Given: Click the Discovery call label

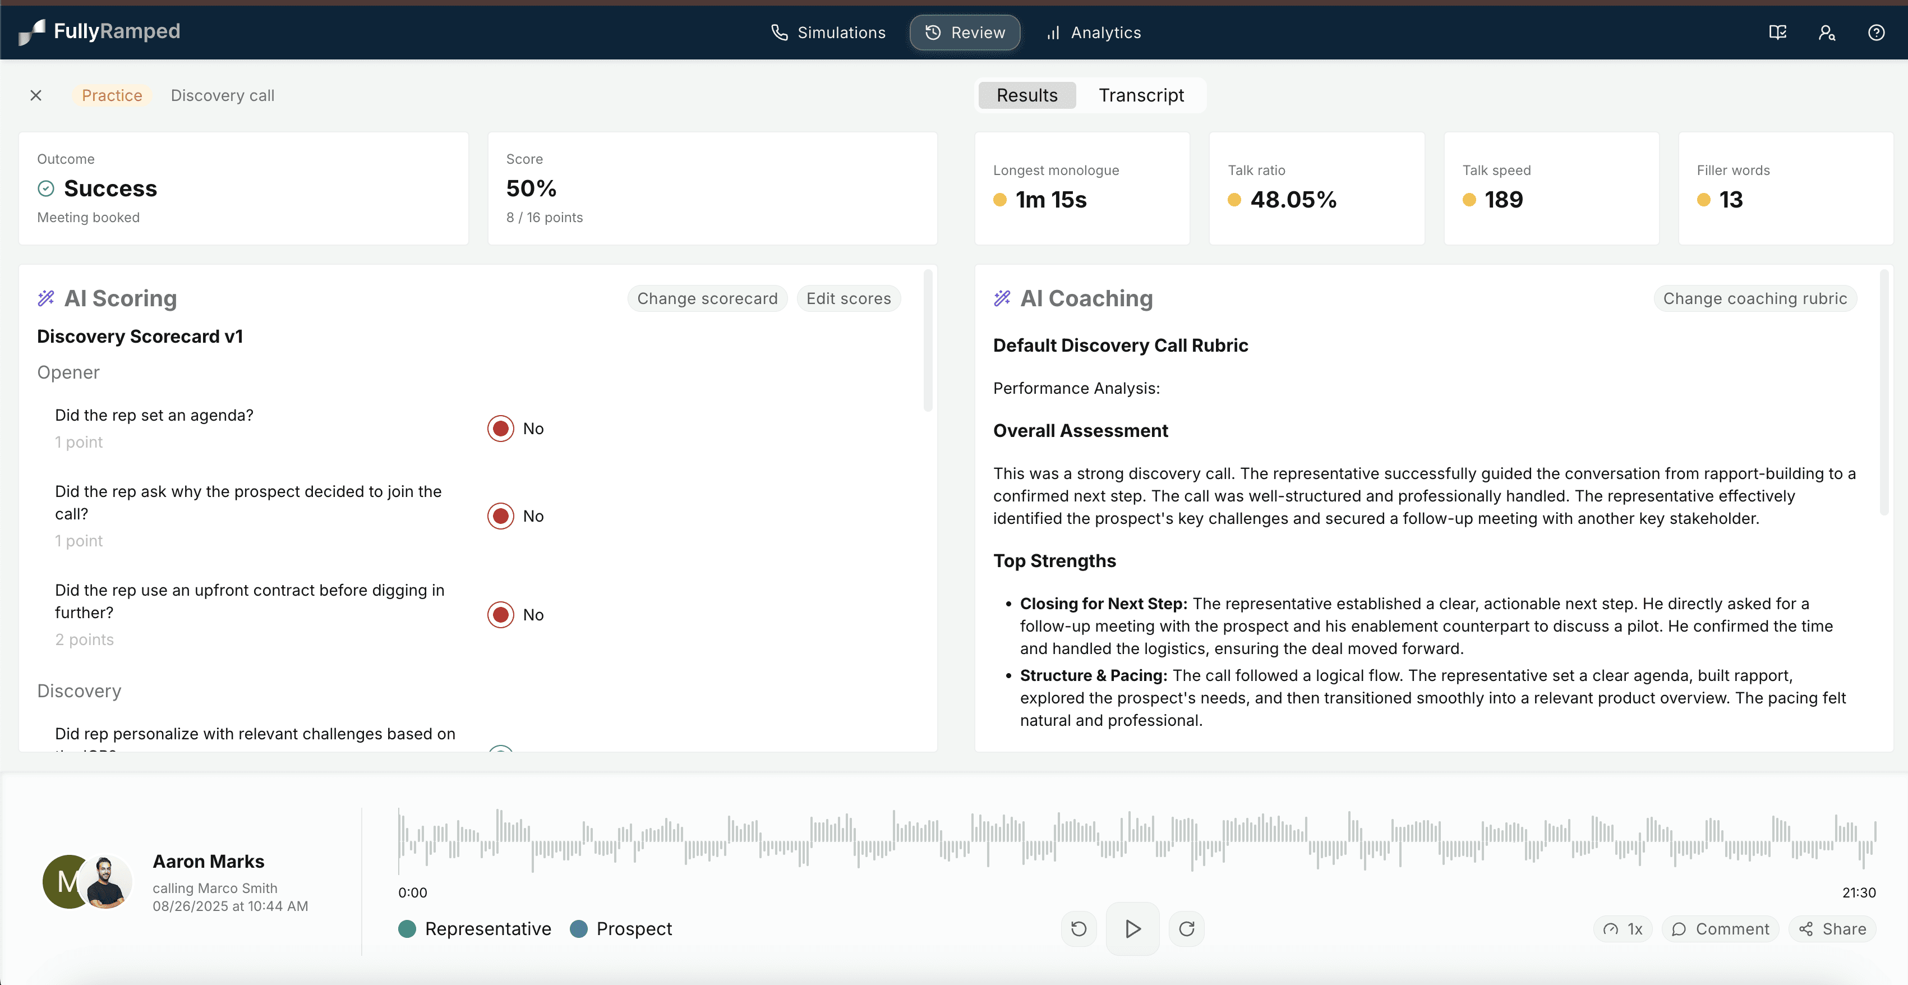Looking at the screenshot, I should click(222, 95).
